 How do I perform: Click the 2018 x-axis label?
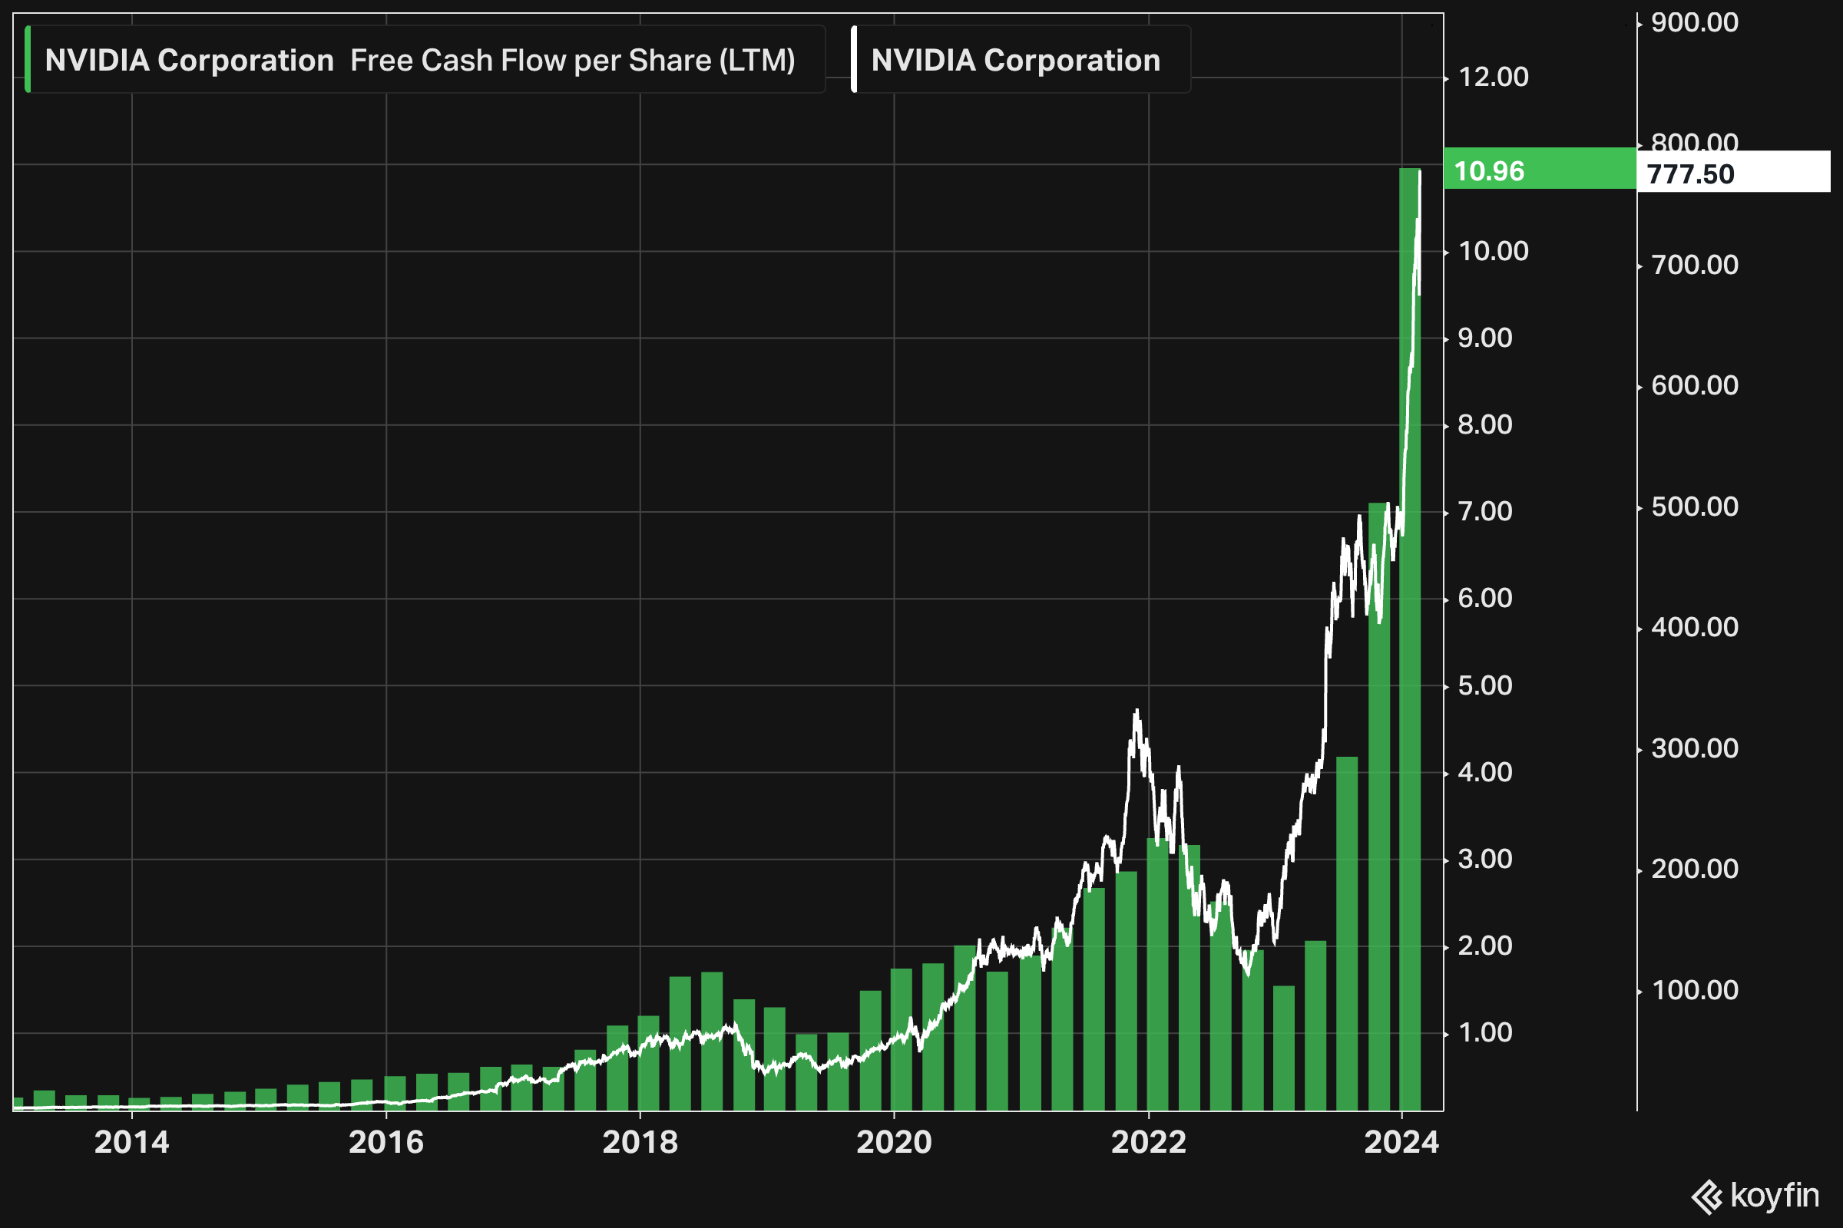(x=640, y=1142)
